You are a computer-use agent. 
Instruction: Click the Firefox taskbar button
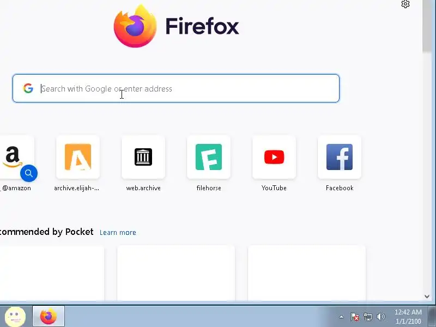pyautogui.click(x=49, y=316)
